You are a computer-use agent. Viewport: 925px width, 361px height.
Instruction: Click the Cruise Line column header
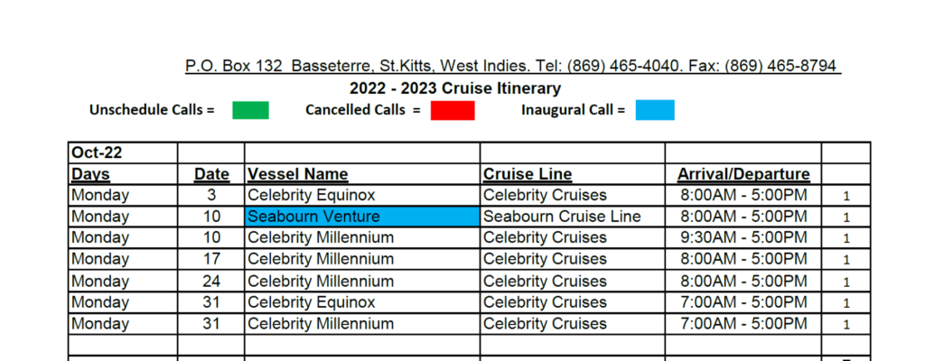[x=528, y=174]
